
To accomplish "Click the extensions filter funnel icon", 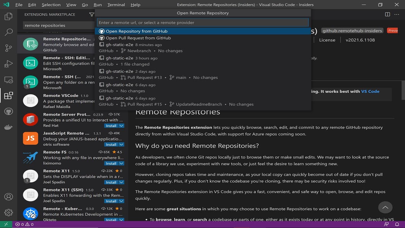I will [x=91, y=14].
